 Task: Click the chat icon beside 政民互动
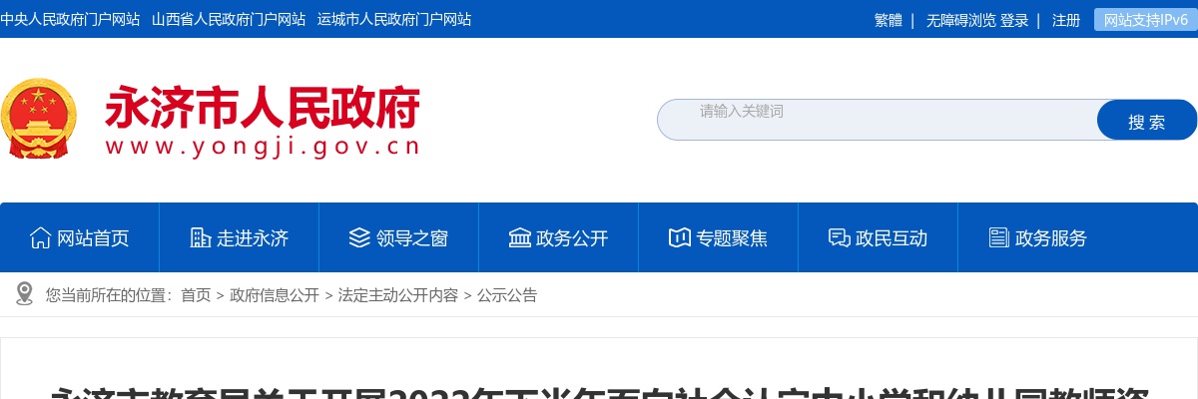pyautogui.click(x=839, y=237)
